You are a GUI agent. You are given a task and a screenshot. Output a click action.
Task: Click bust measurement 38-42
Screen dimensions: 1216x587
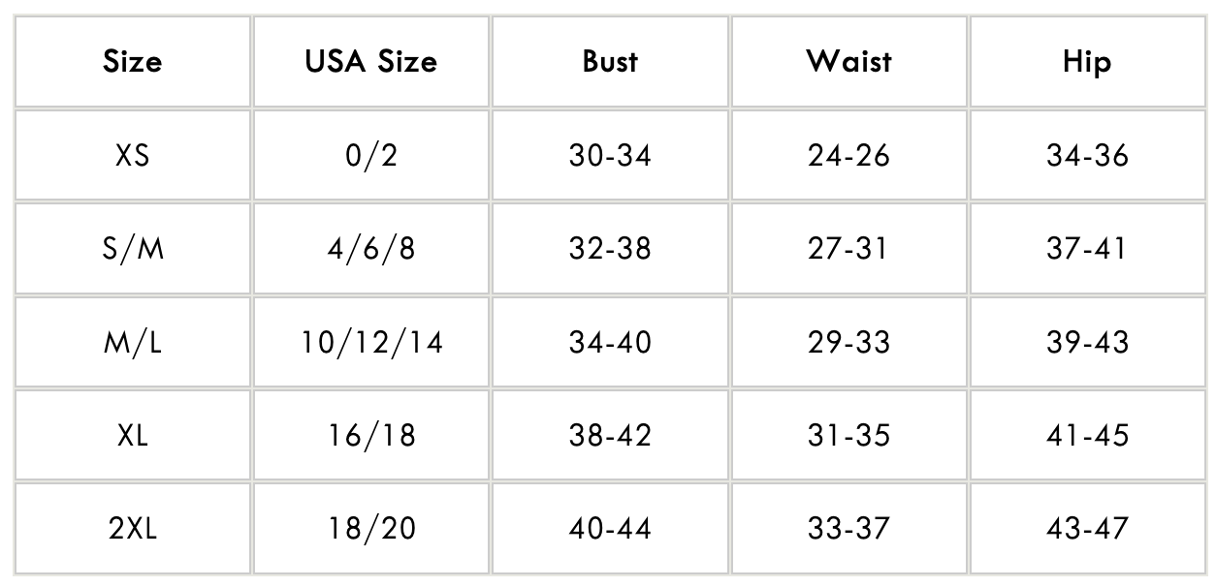pyautogui.click(x=610, y=435)
